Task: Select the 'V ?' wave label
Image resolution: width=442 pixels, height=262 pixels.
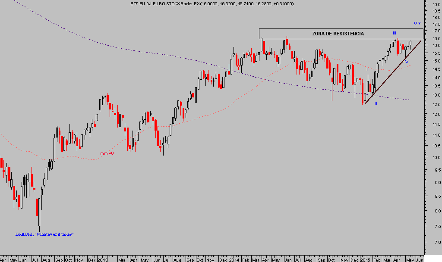Action: click(417, 23)
